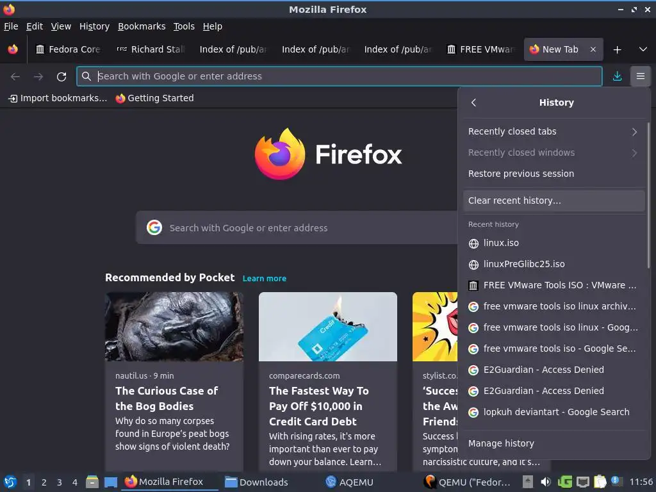
Task: Click the network monitor tray icon
Action: pos(583,482)
